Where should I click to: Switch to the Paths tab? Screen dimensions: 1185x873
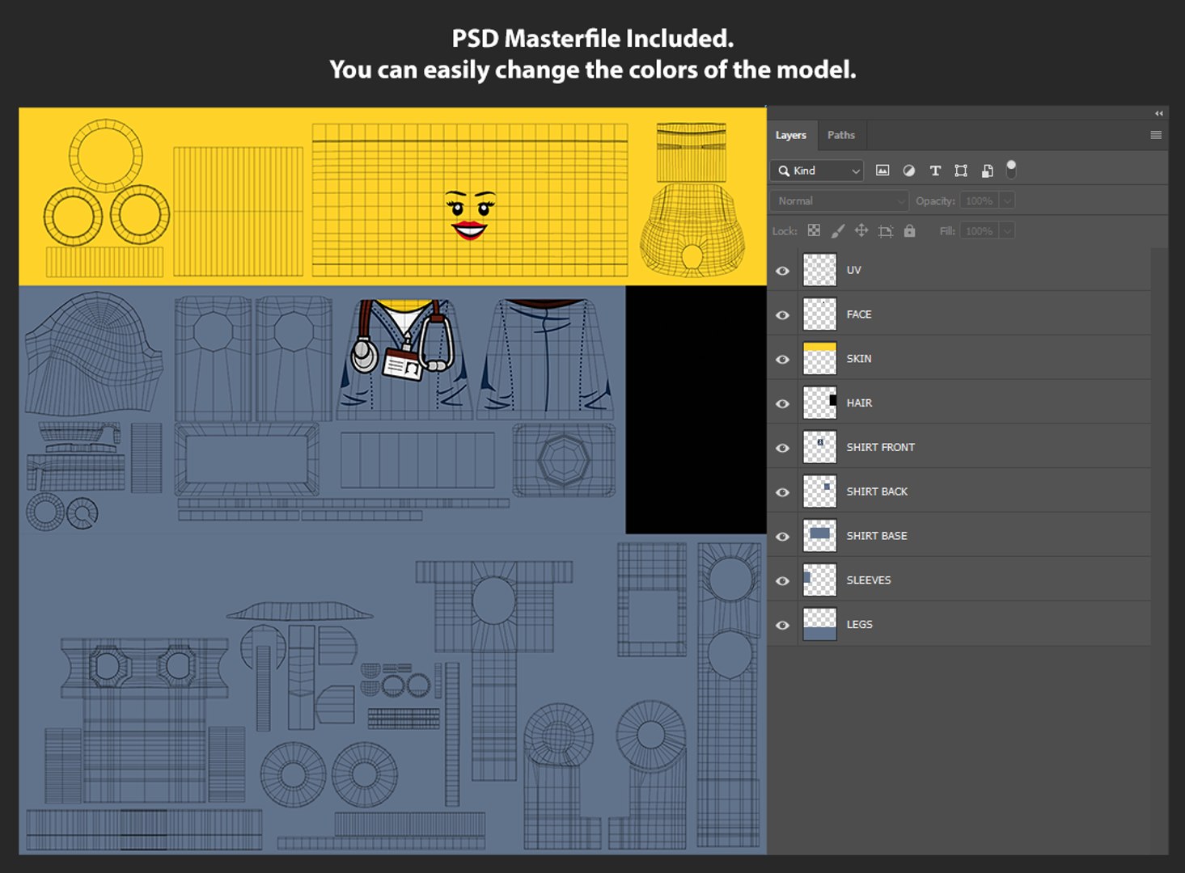tap(840, 135)
